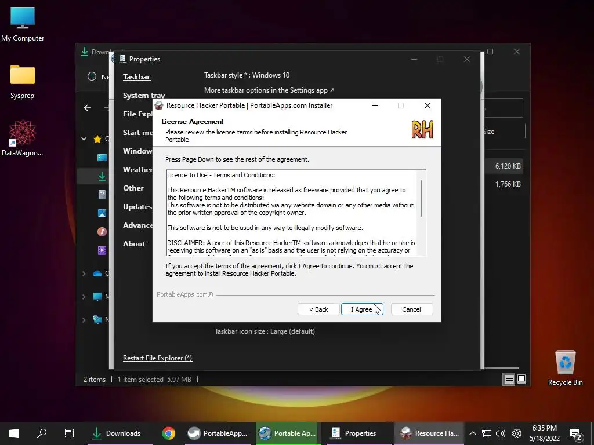Open the notification center icon
The image size is (594, 445).
[x=576, y=434]
